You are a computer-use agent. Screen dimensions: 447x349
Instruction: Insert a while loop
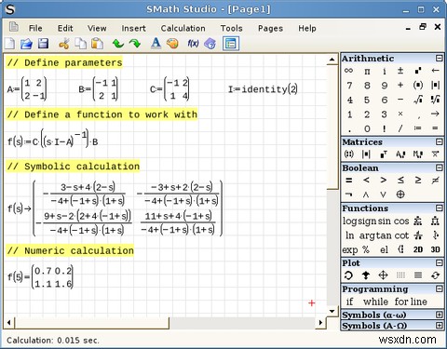(x=375, y=302)
